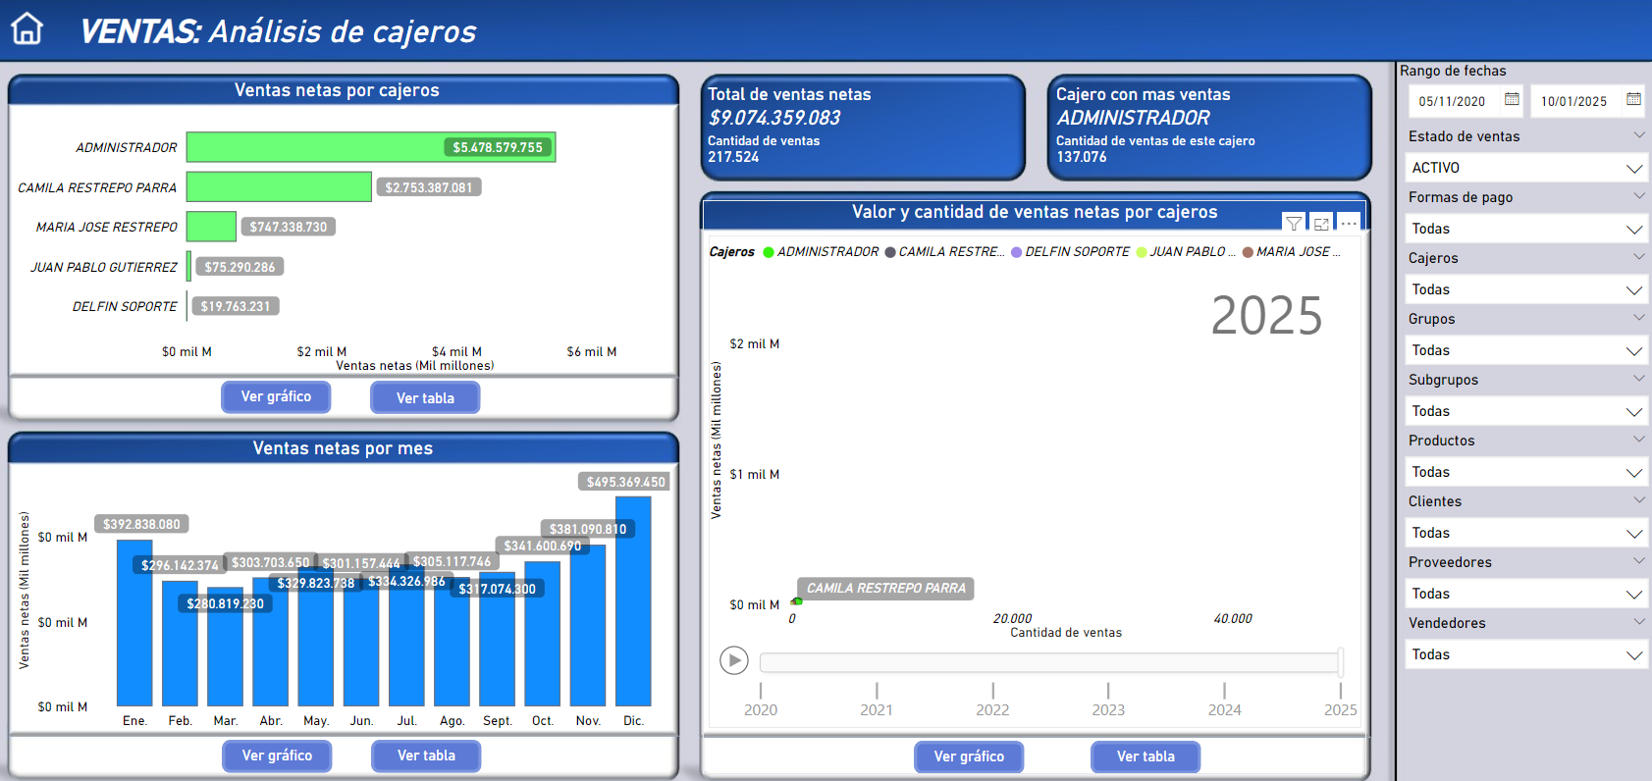Click Ver gráfico under Ventas netas por mes
Screen dimensions: 1652x781
pyautogui.click(x=277, y=755)
